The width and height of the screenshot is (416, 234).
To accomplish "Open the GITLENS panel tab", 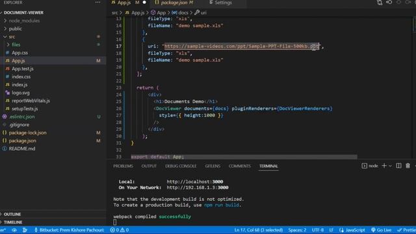I will pyautogui.click(x=213, y=166).
